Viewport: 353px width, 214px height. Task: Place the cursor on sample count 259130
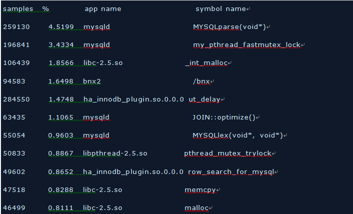[x=16, y=27]
